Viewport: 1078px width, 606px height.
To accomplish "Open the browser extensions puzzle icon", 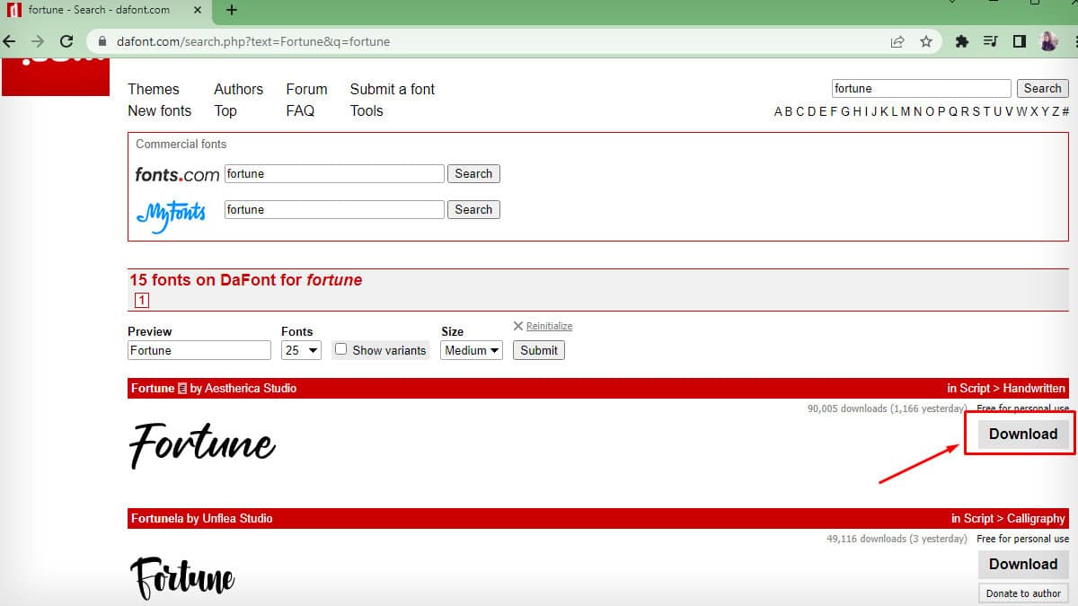I will click(x=960, y=41).
